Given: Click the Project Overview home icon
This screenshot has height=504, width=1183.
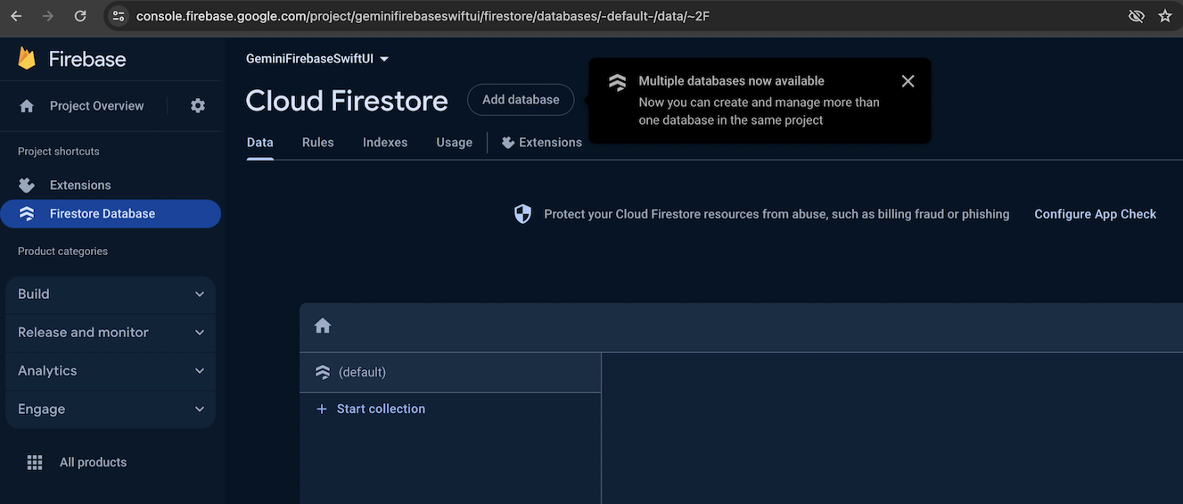Looking at the screenshot, I should 27,105.
